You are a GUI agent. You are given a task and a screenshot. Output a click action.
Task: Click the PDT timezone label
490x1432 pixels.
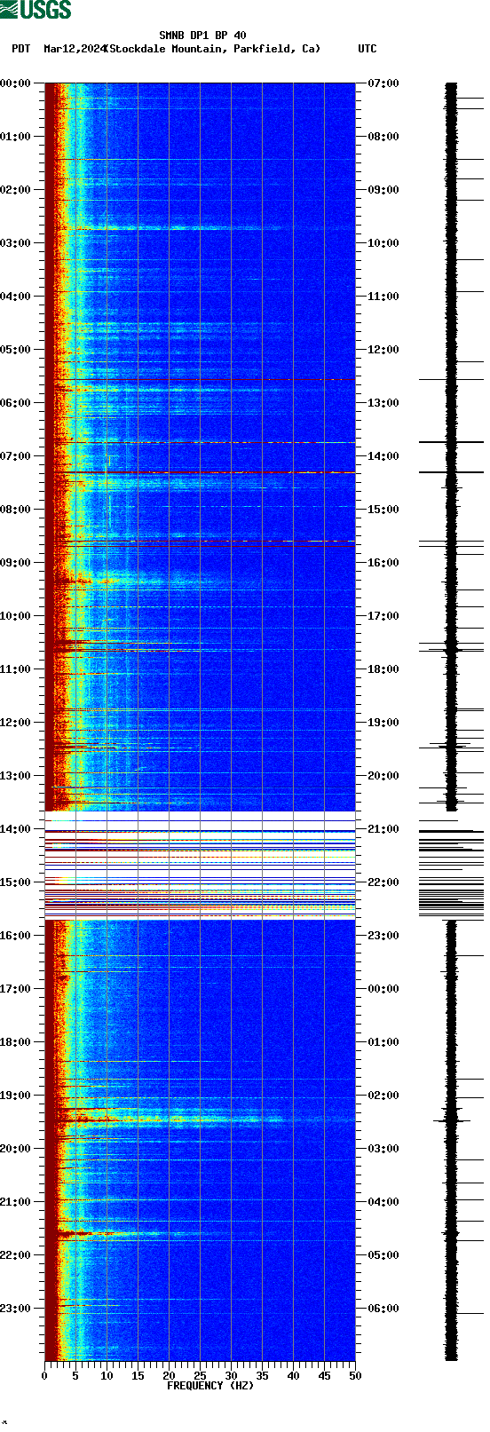(21, 49)
